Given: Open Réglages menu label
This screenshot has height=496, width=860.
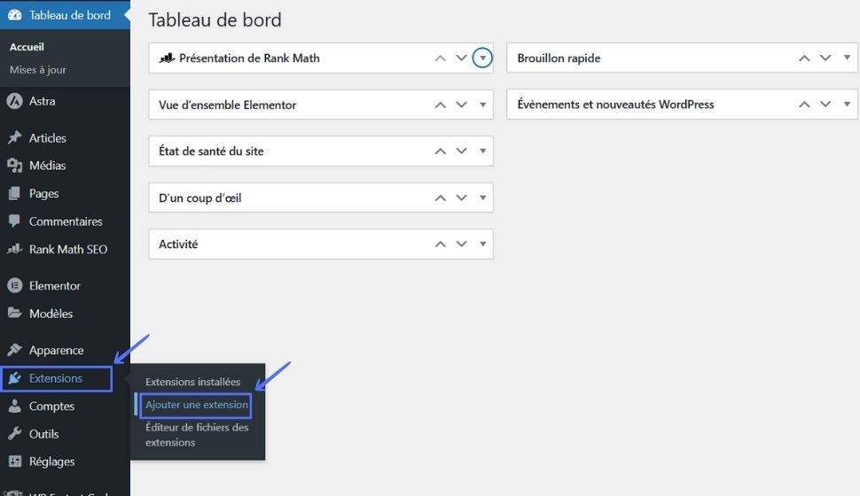Looking at the screenshot, I should point(52,461).
